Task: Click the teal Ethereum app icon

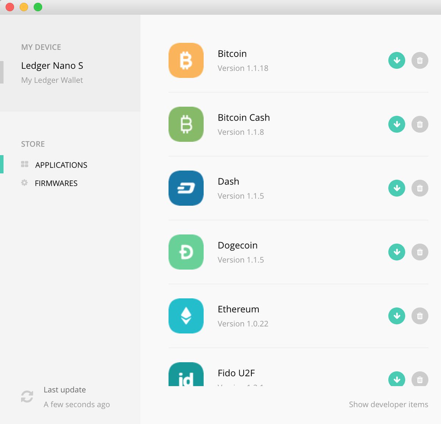Action: pyautogui.click(x=186, y=316)
